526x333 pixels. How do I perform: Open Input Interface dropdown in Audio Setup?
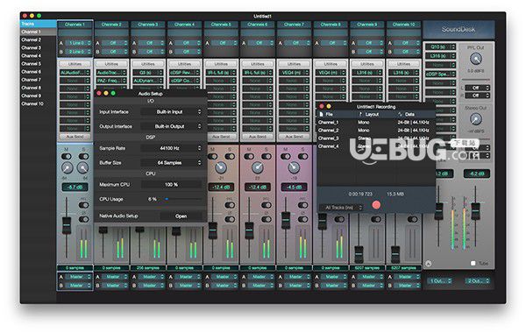172,111
